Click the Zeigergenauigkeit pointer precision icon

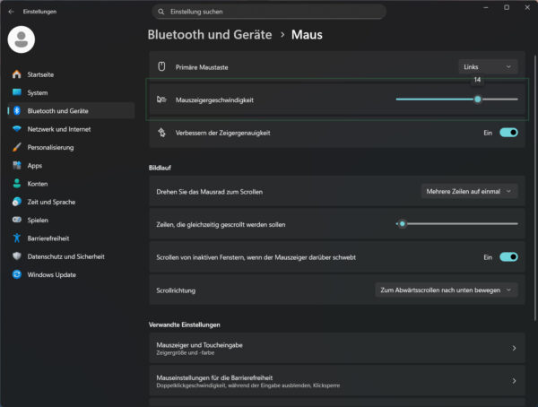(161, 133)
